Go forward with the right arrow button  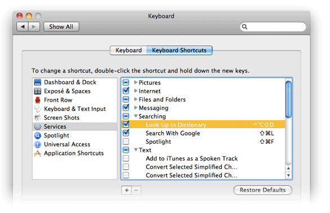pyautogui.click(x=34, y=26)
